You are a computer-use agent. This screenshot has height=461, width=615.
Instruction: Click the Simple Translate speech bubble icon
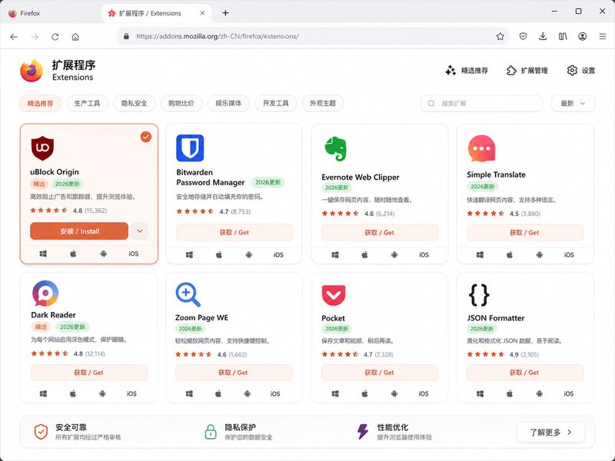pyautogui.click(x=482, y=148)
